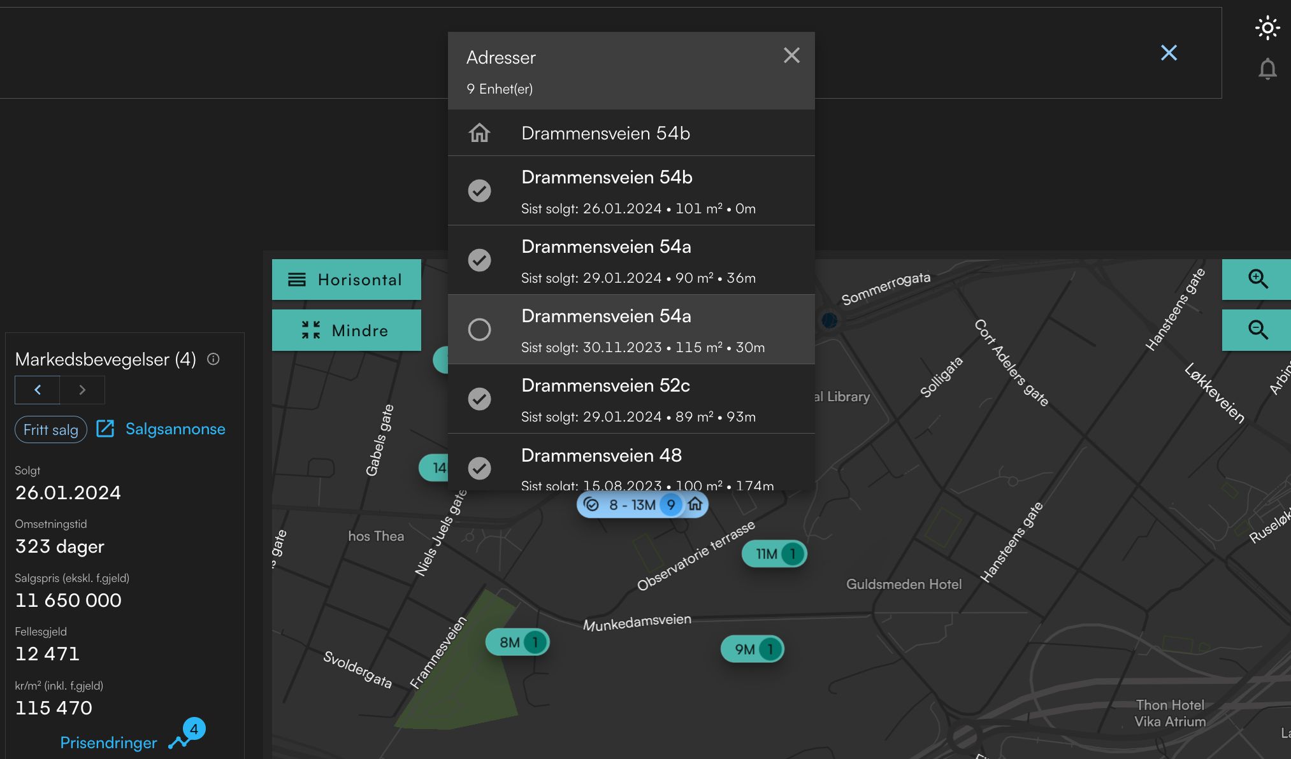
Task: Go to next market movement
Action: 82,390
